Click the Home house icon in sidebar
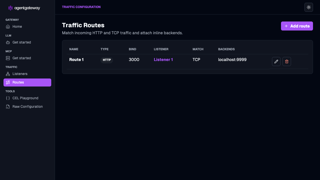Viewport: 320px width, 180px height. (x=8, y=26)
